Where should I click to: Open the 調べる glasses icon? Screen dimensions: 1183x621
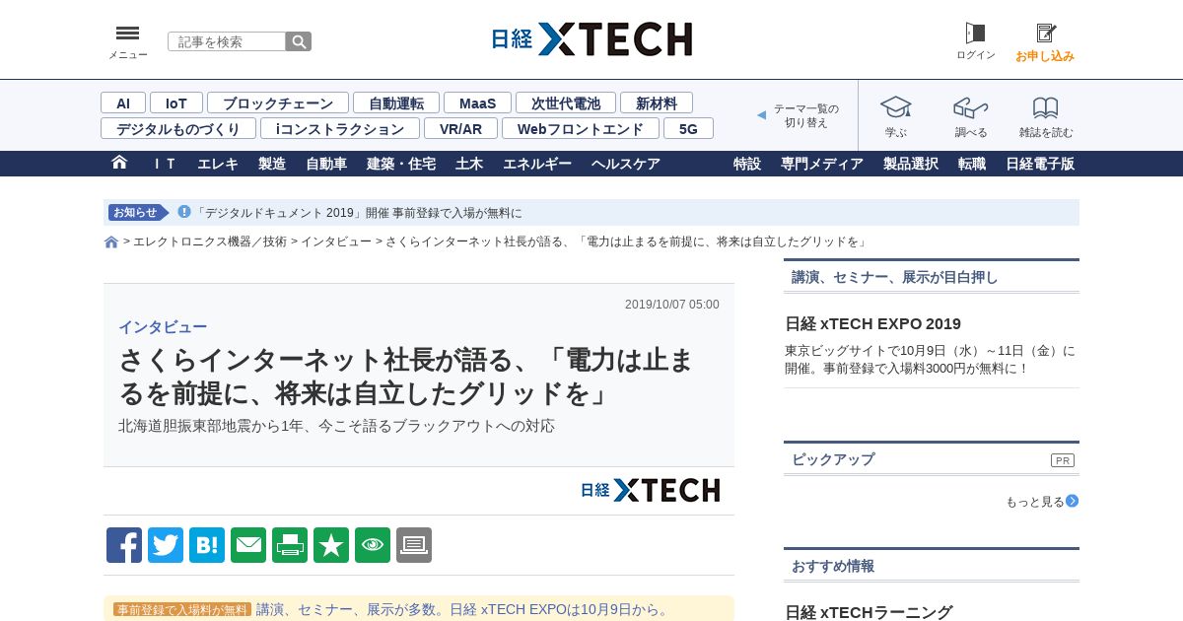tap(970, 107)
